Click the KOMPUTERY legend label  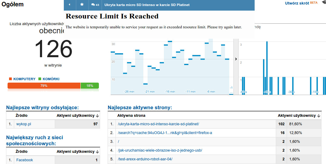24,79
